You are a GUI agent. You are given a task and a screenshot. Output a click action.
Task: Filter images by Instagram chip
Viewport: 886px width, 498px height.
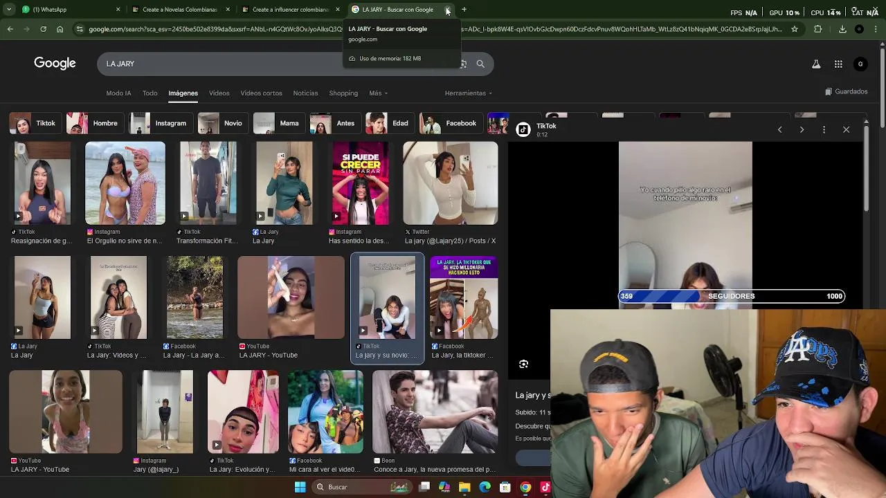click(x=159, y=123)
